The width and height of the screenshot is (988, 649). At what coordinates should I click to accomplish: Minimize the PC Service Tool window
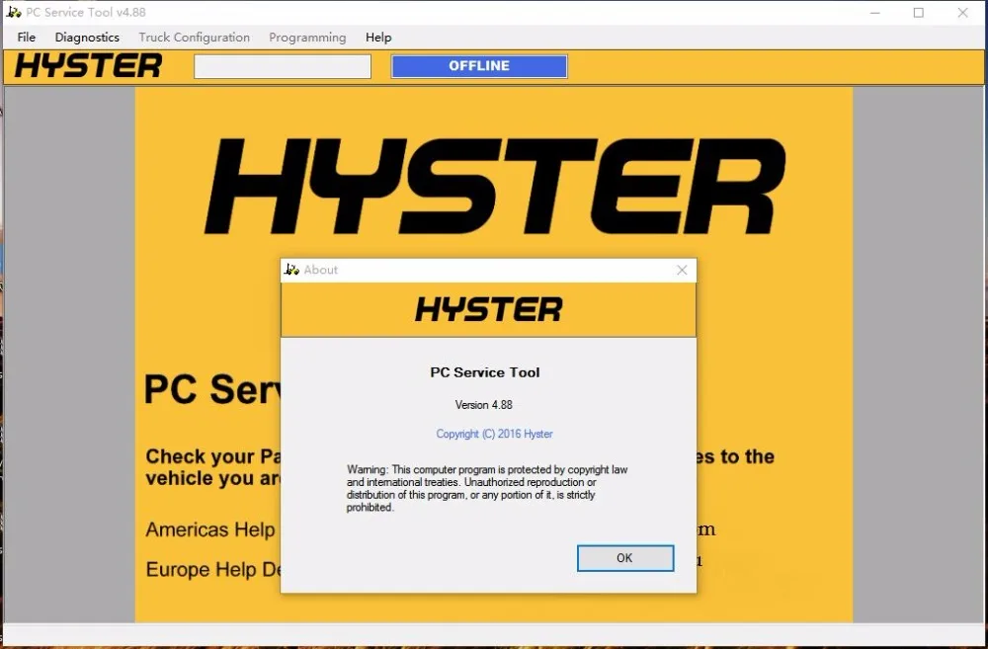pyautogui.click(x=874, y=13)
